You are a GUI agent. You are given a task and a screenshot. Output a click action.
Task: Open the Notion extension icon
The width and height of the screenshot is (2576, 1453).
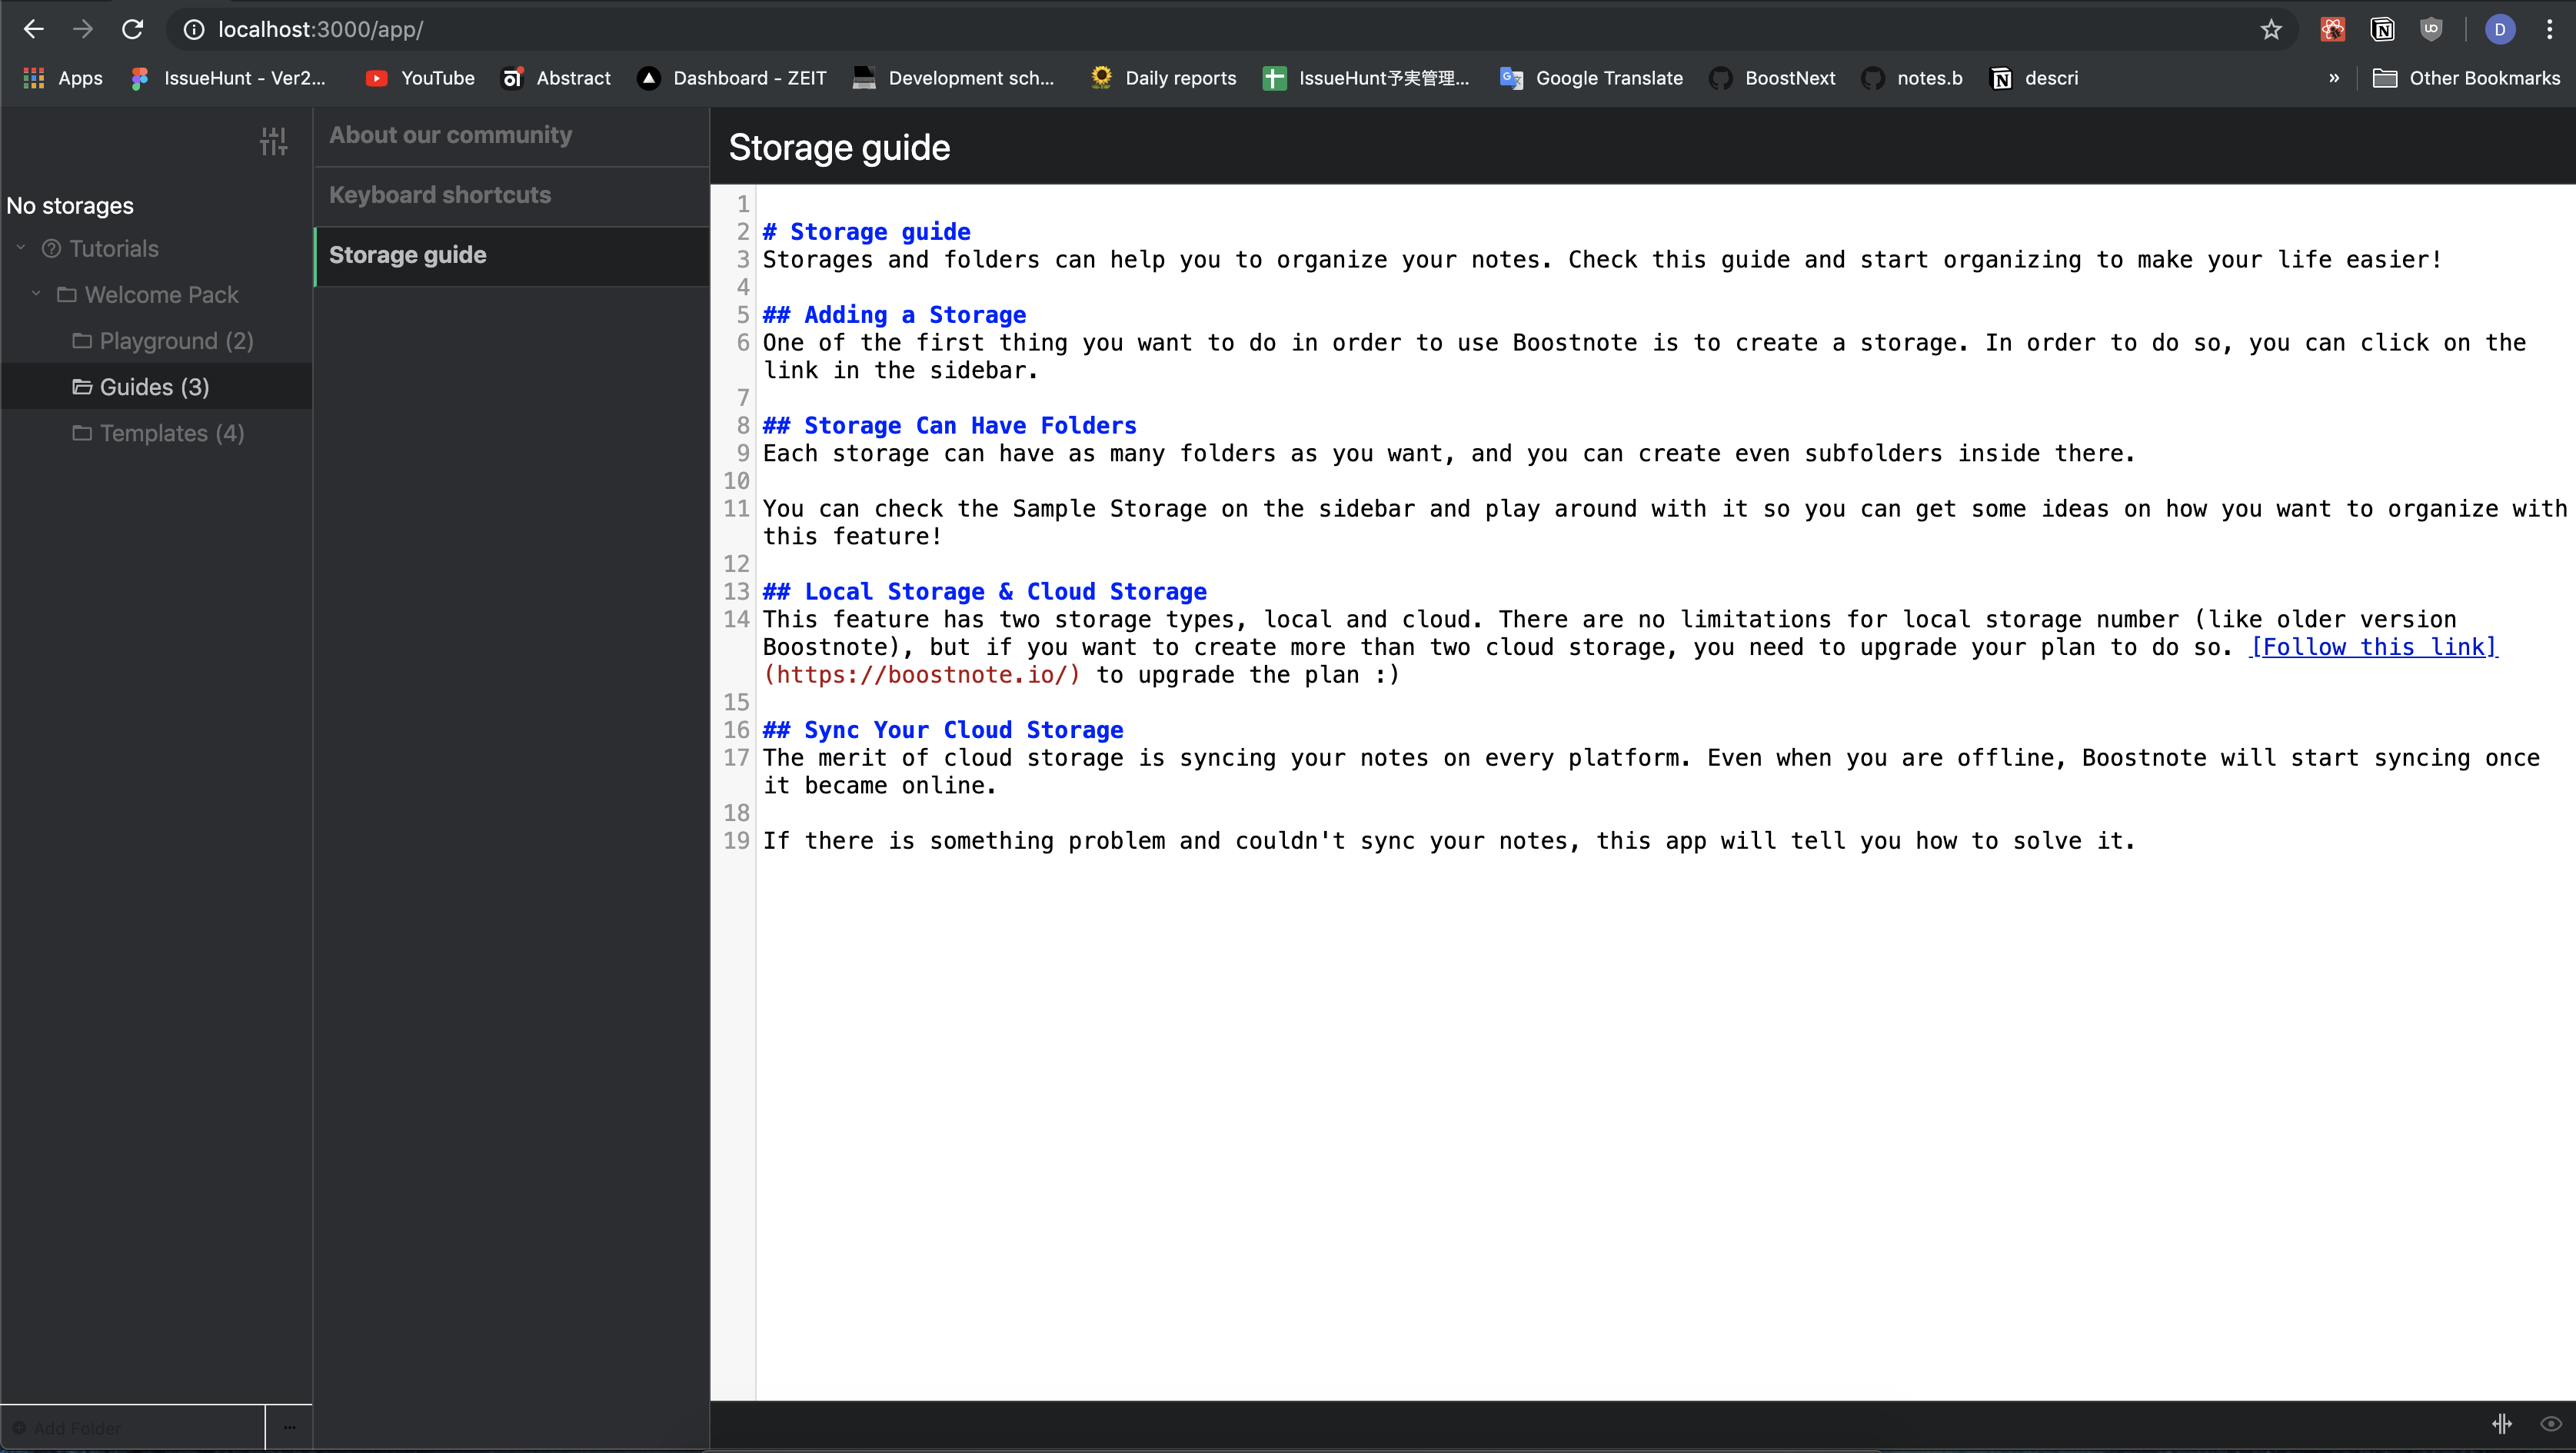click(x=2383, y=29)
